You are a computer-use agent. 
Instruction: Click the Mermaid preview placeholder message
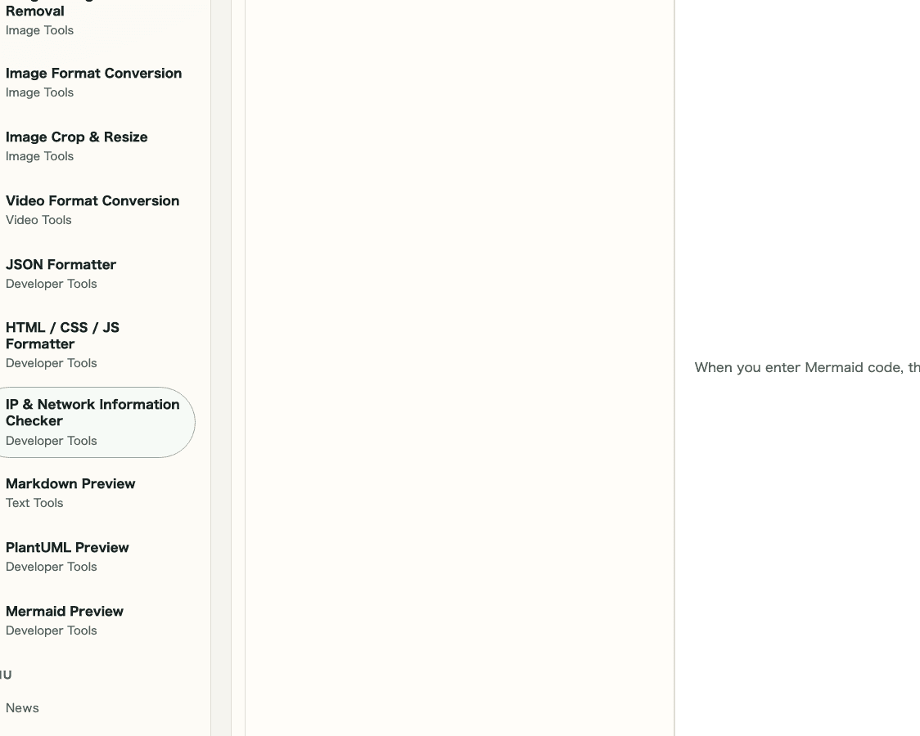807,367
